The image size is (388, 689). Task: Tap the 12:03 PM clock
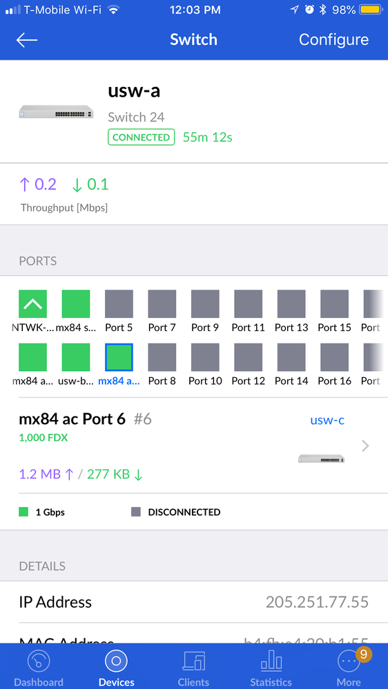point(195,10)
